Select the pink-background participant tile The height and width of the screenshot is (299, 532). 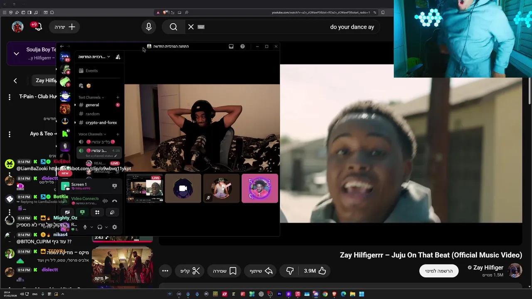point(260,189)
